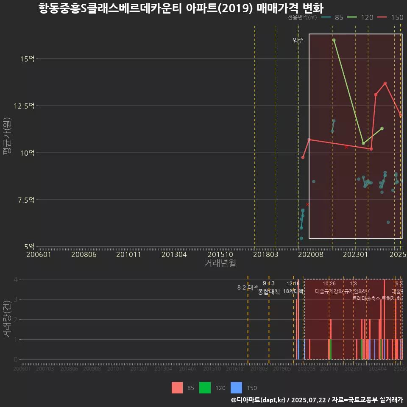Click the 9·13 종합대책 policy marker label

(269, 287)
